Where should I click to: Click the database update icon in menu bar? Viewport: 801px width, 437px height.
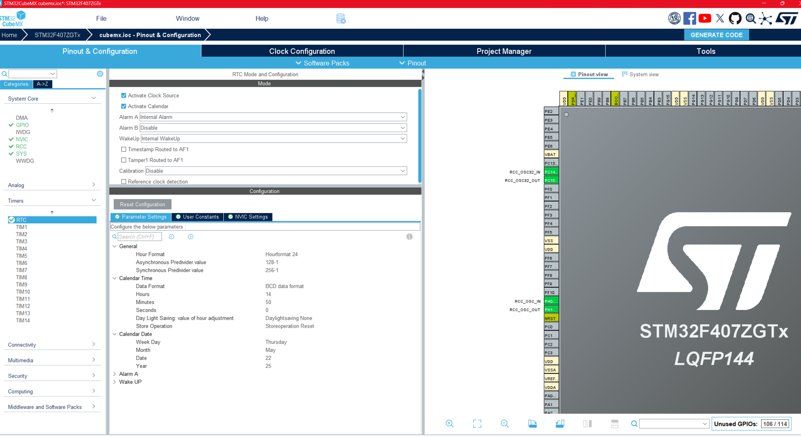point(341,19)
